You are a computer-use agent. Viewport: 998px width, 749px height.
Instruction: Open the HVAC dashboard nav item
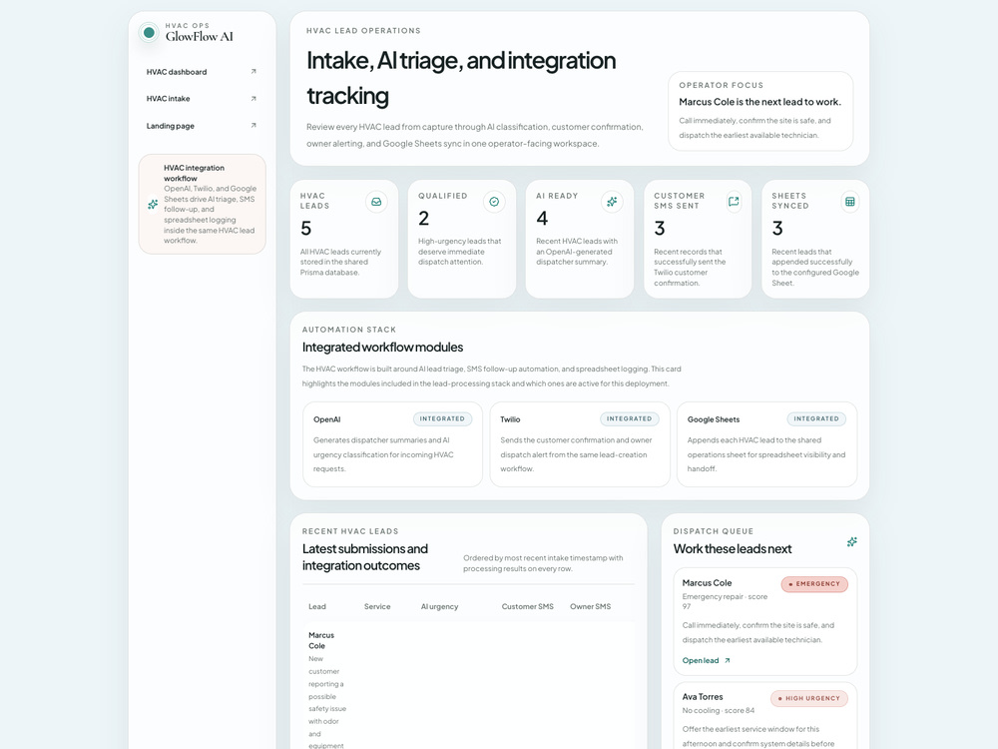coord(202,72)
